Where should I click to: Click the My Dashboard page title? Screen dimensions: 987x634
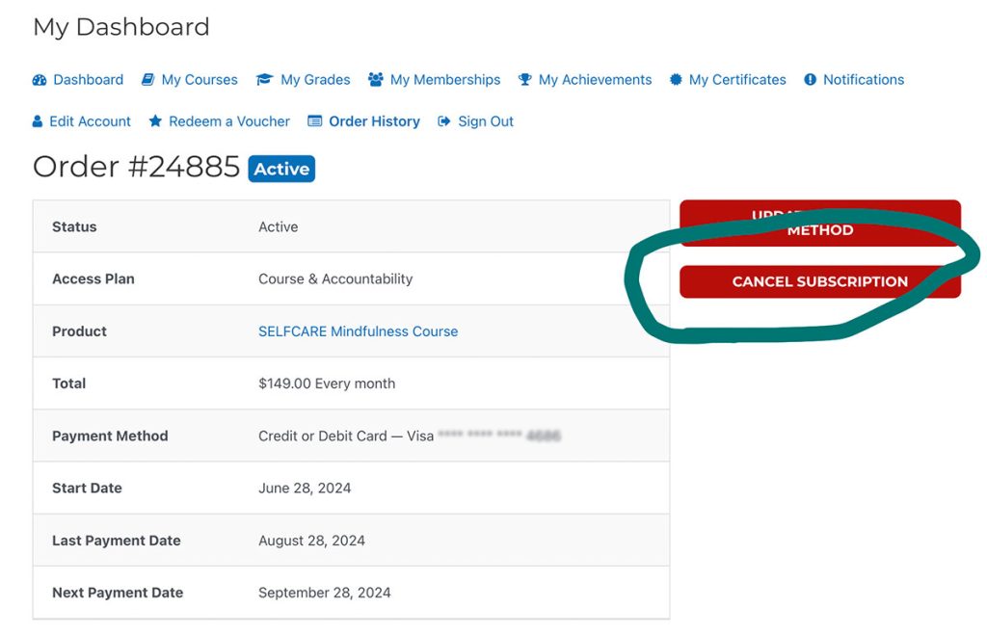pyautogui.click(x=120, y=27)
